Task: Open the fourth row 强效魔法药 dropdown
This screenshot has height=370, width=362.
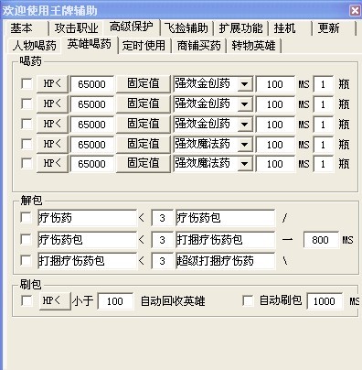Action: (x=245, y=145)
